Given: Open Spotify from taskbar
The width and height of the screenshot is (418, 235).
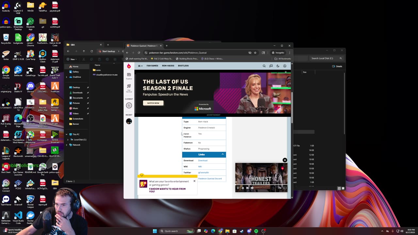Looking at the screenshot, I should point(256,231).
